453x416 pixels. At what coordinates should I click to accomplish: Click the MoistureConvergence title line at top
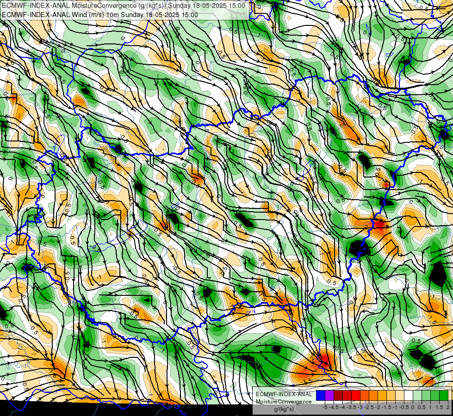coord(124,6)
